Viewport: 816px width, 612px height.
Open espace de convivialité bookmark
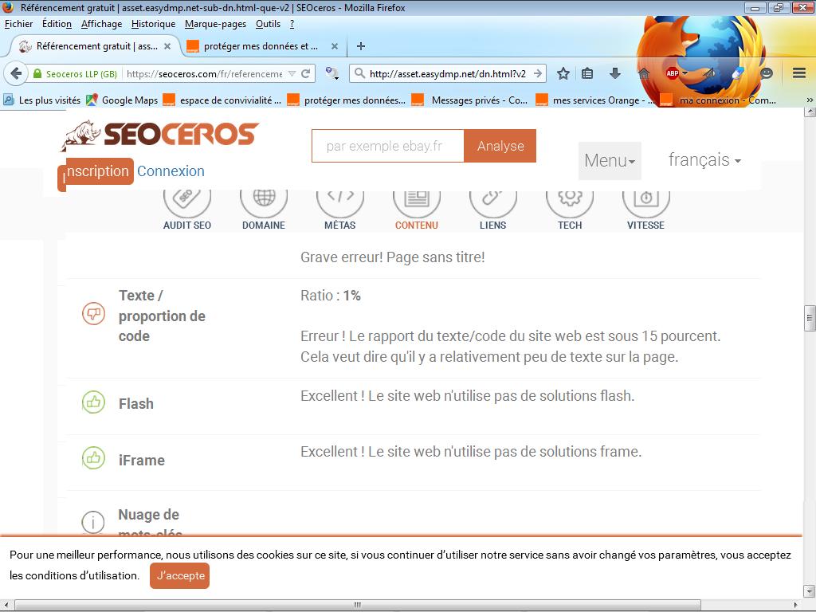tap(222, 100)
